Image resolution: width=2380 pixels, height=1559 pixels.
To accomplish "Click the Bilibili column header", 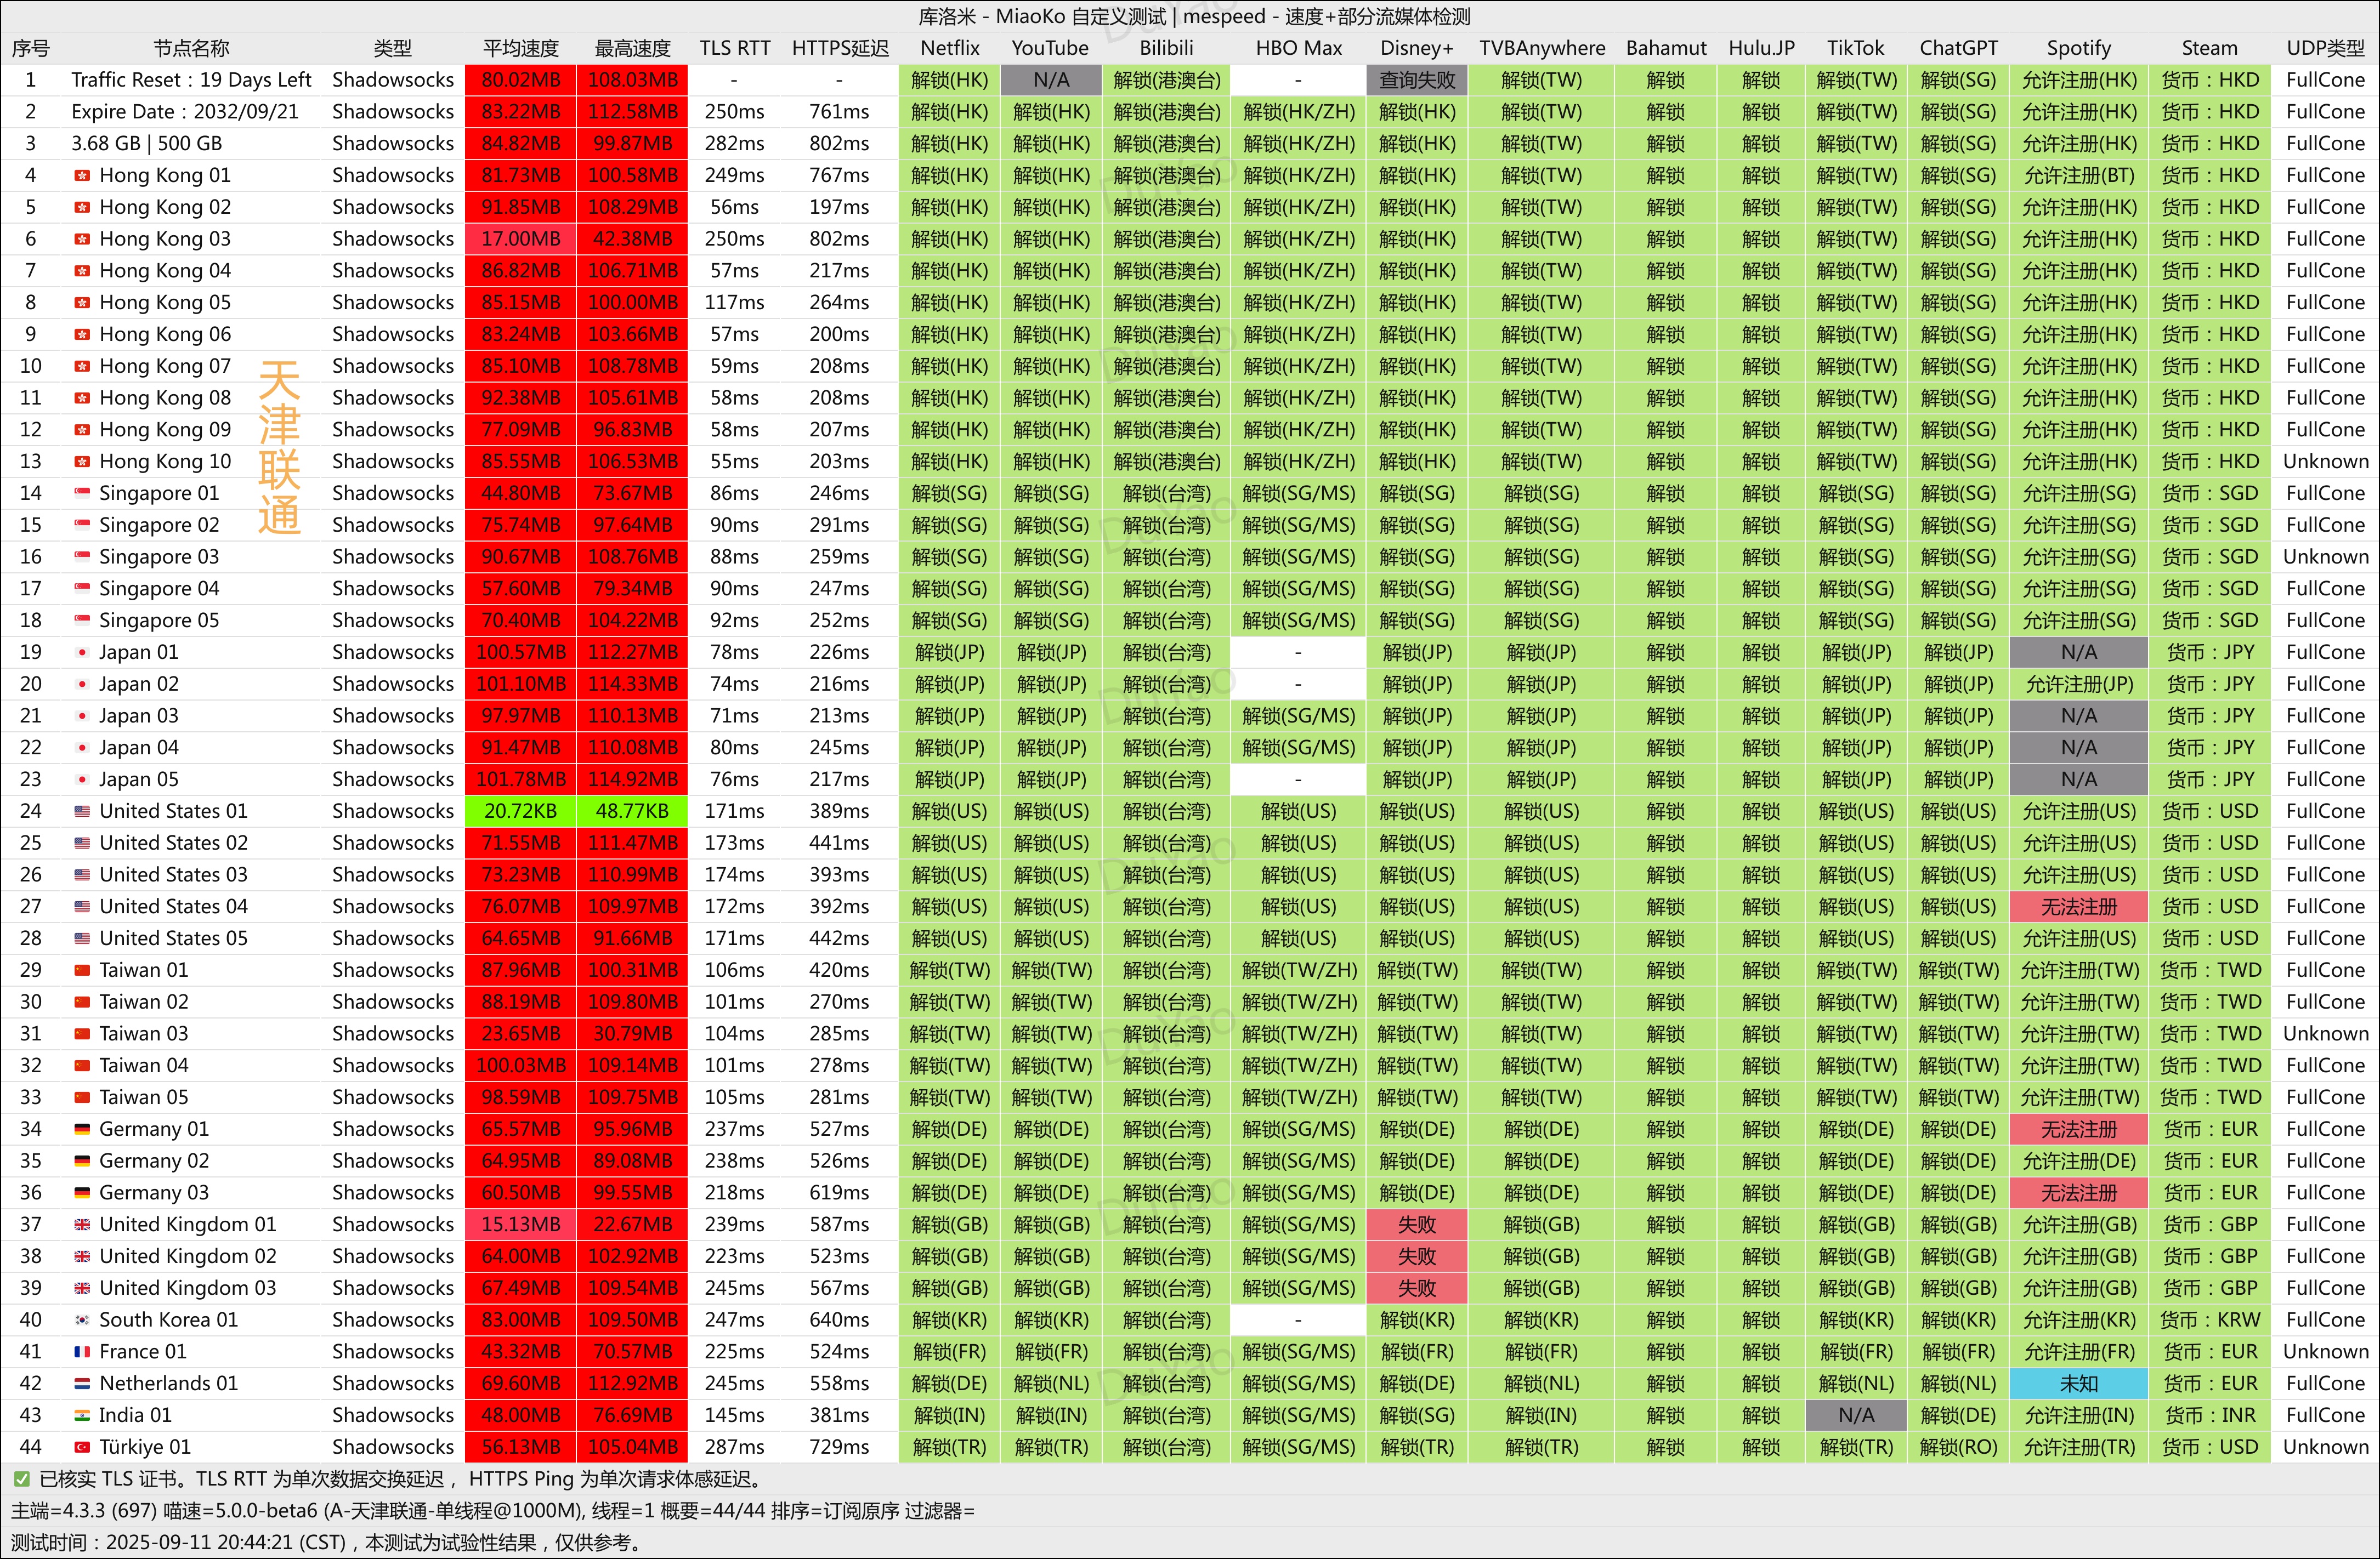I will (x=1166, y=48).
